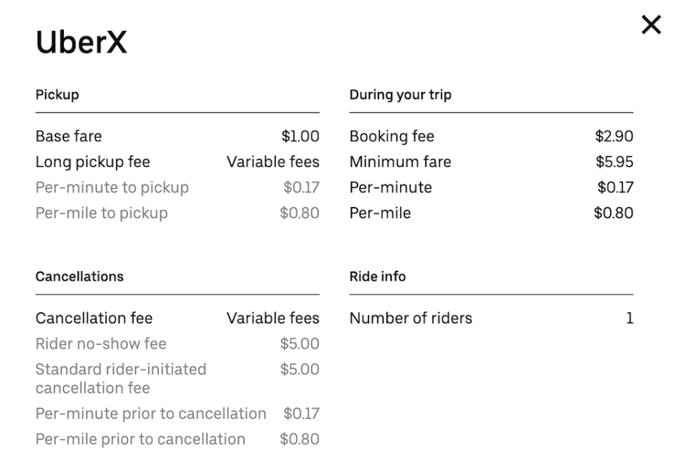The height and width of the screenshot is (470, 674).
Task: Select the Booking fee row
Action: click(x=392, y=136)
